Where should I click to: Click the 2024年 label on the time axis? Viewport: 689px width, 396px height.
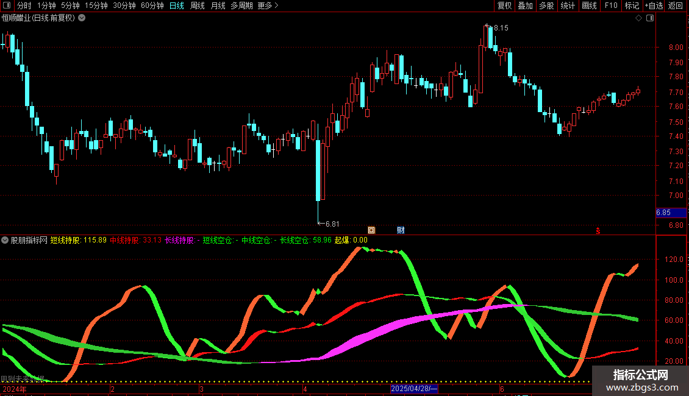(x=15, y=389)
